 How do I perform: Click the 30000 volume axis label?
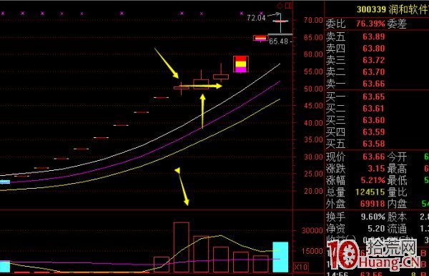(x=312, y=230)
